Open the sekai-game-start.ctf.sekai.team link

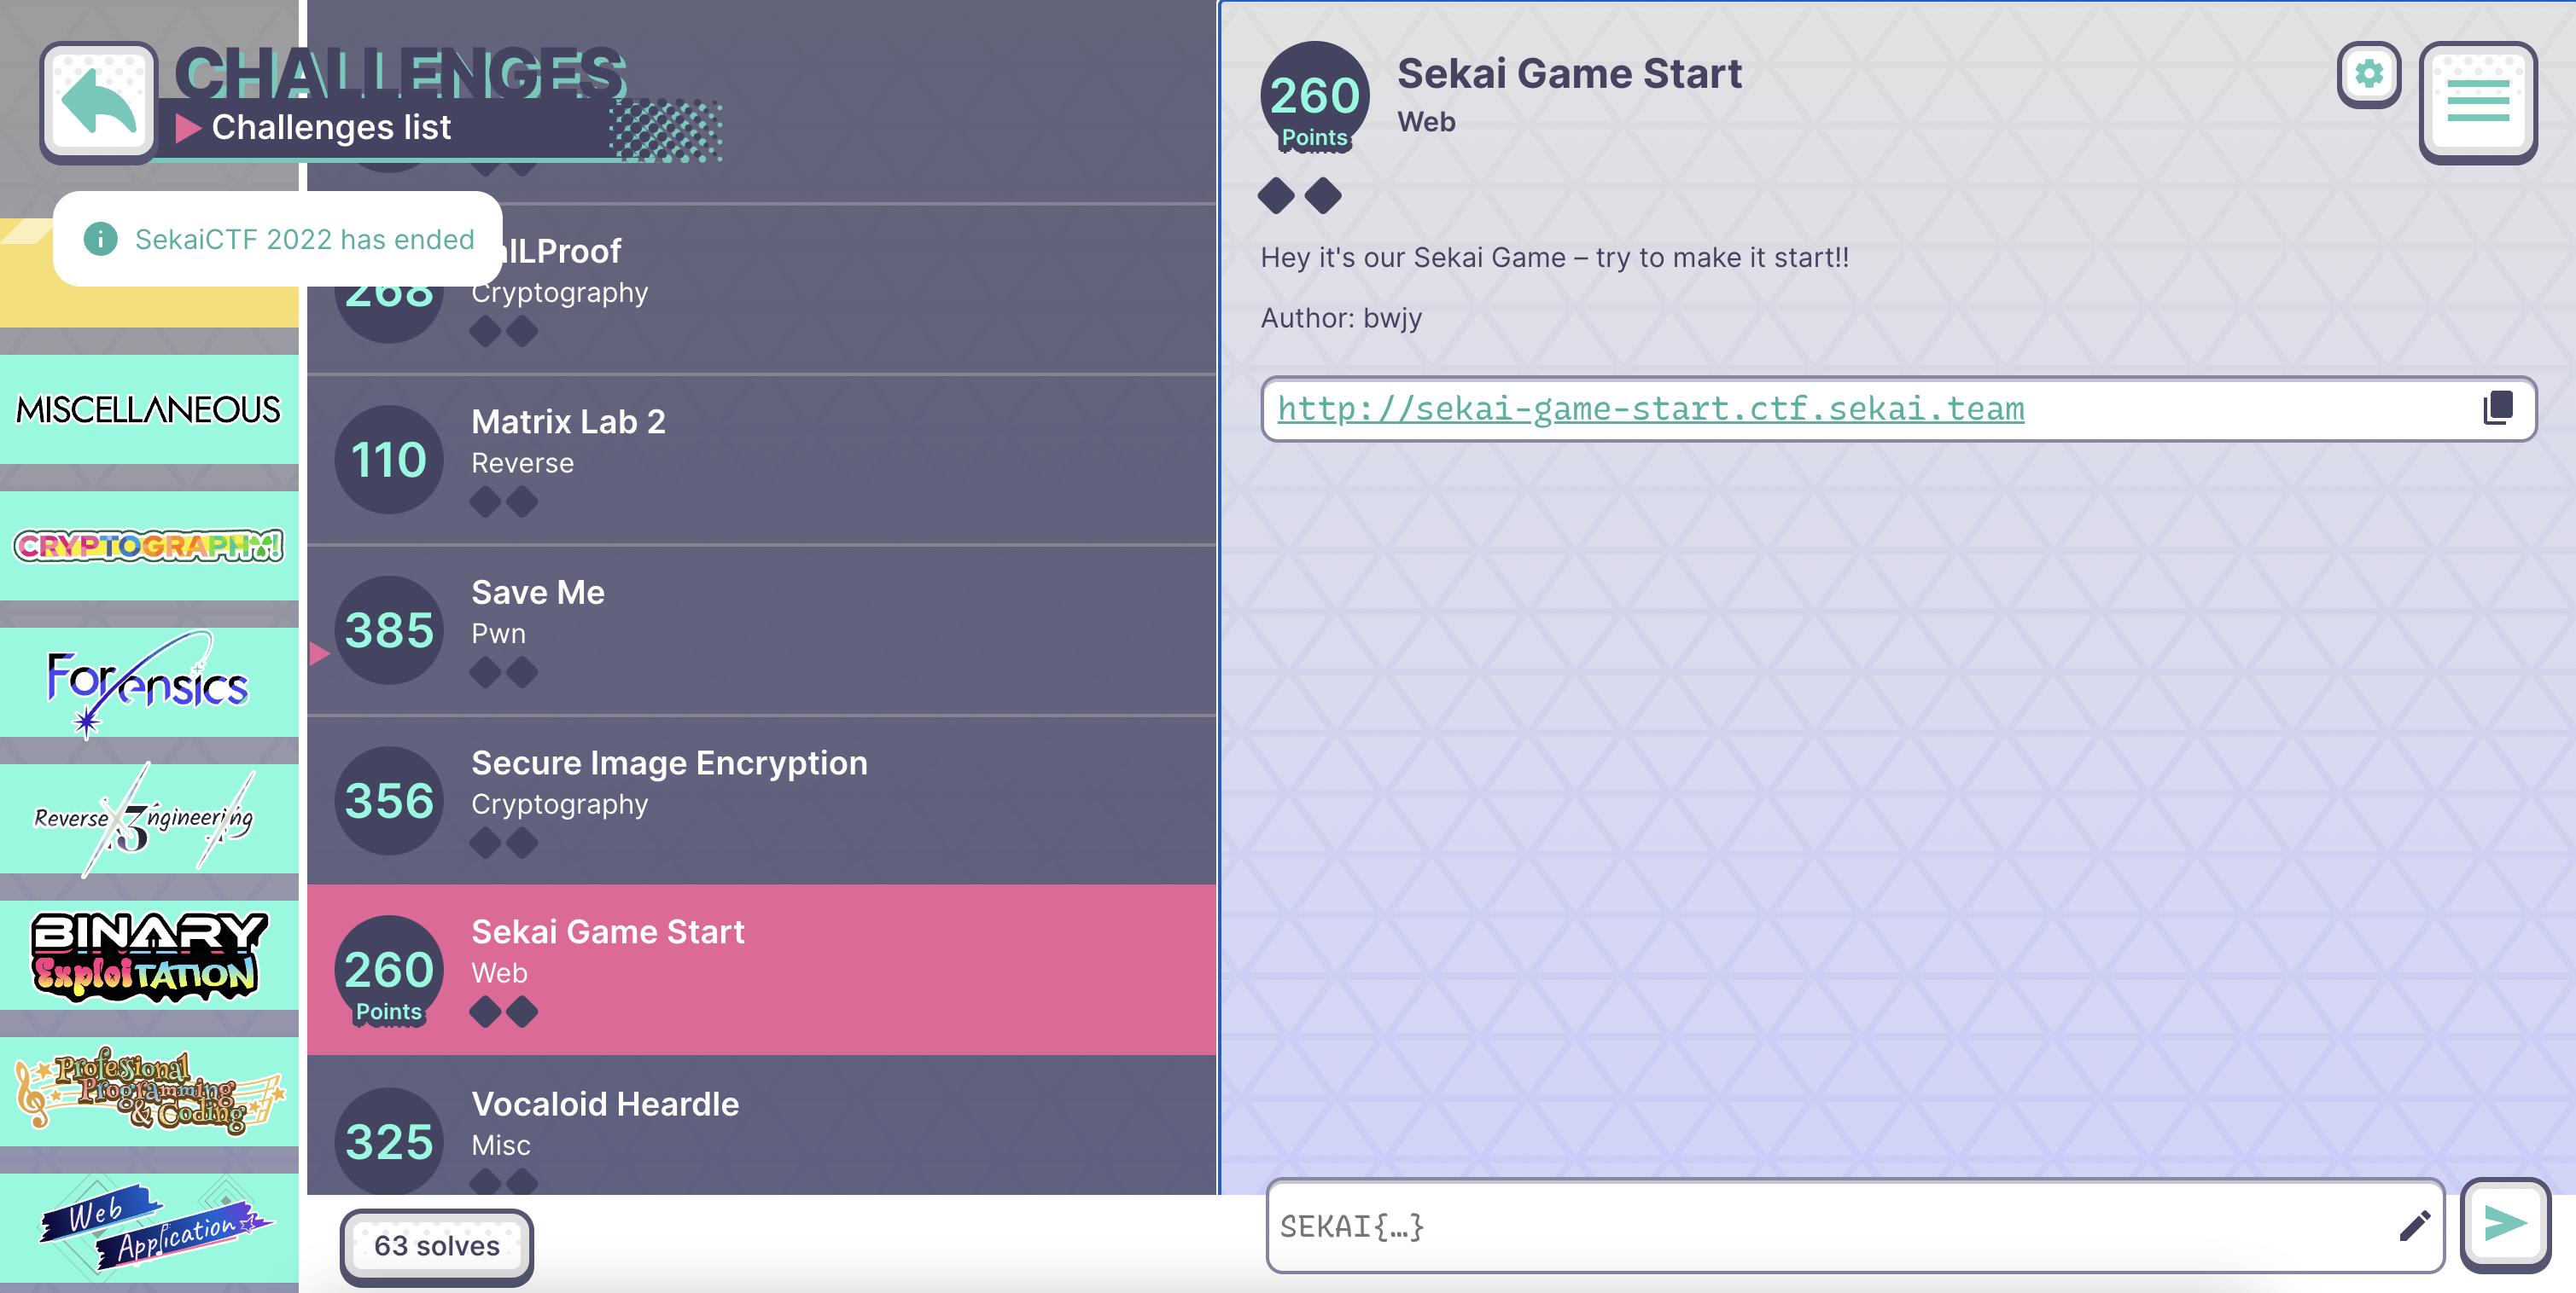pyautogui.click(x=1650, y=409)
